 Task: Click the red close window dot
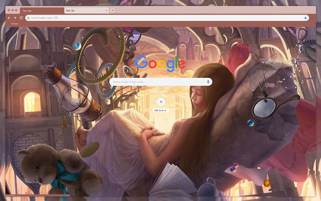[x=9, y=10]
